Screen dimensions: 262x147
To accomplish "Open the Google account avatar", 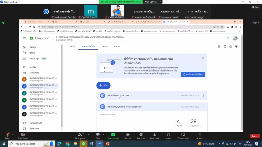I will tap(235, 38).
